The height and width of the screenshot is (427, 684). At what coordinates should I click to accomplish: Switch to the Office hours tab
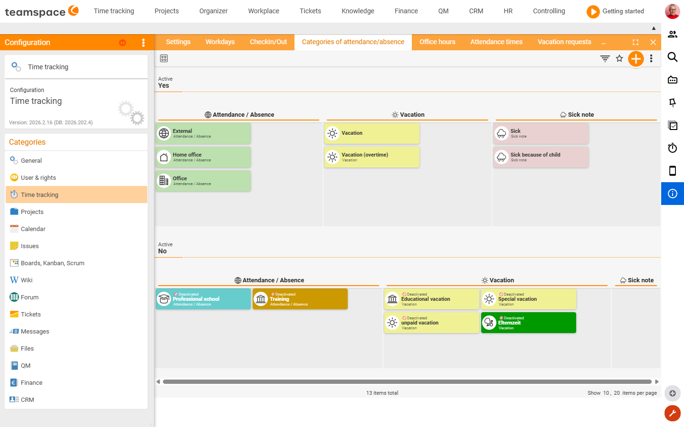tap(437, 42)
